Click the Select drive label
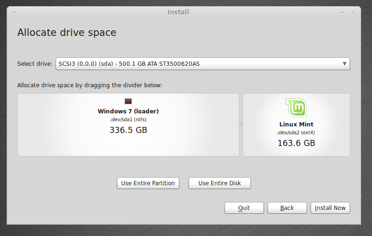Image resolution: width=372 pixels, height=236 pixels. point(35,63)
